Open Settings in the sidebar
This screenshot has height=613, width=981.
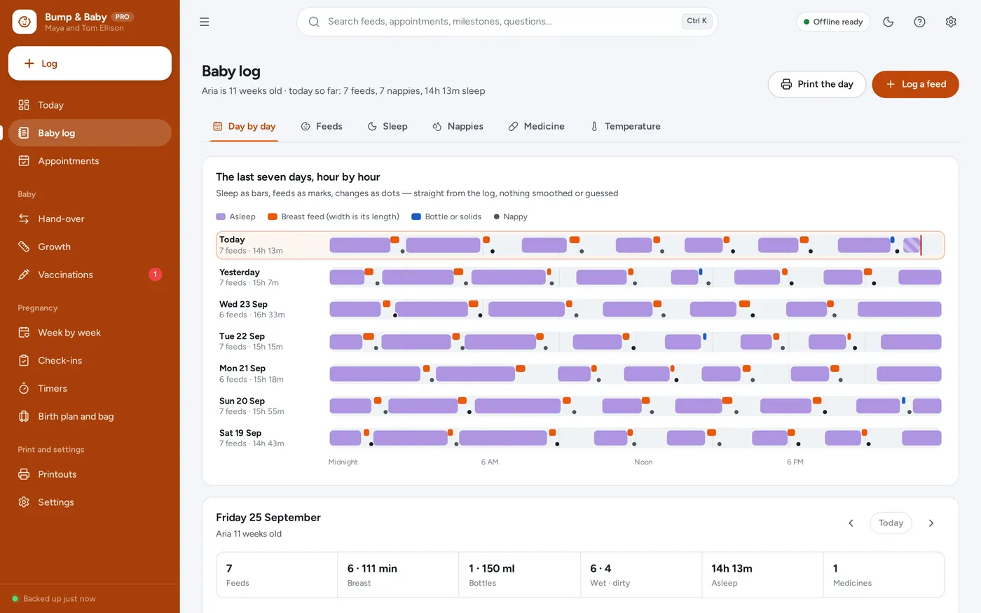click(x=90, y=502)
